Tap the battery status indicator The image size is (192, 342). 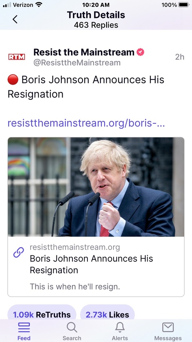coord(183,5)
